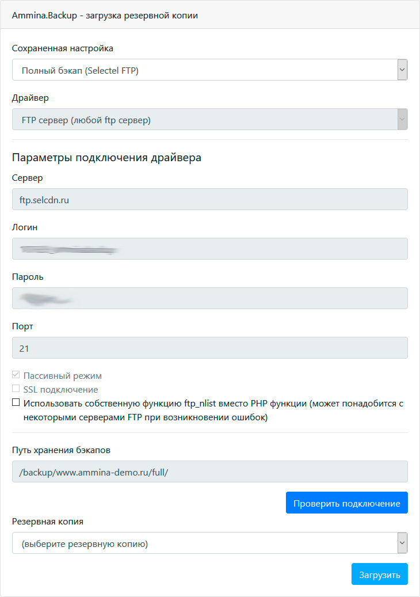This screenshot has height=597, width=420.
Task: Click the Сохраненная настройка label text
Action: pos(62,48)
